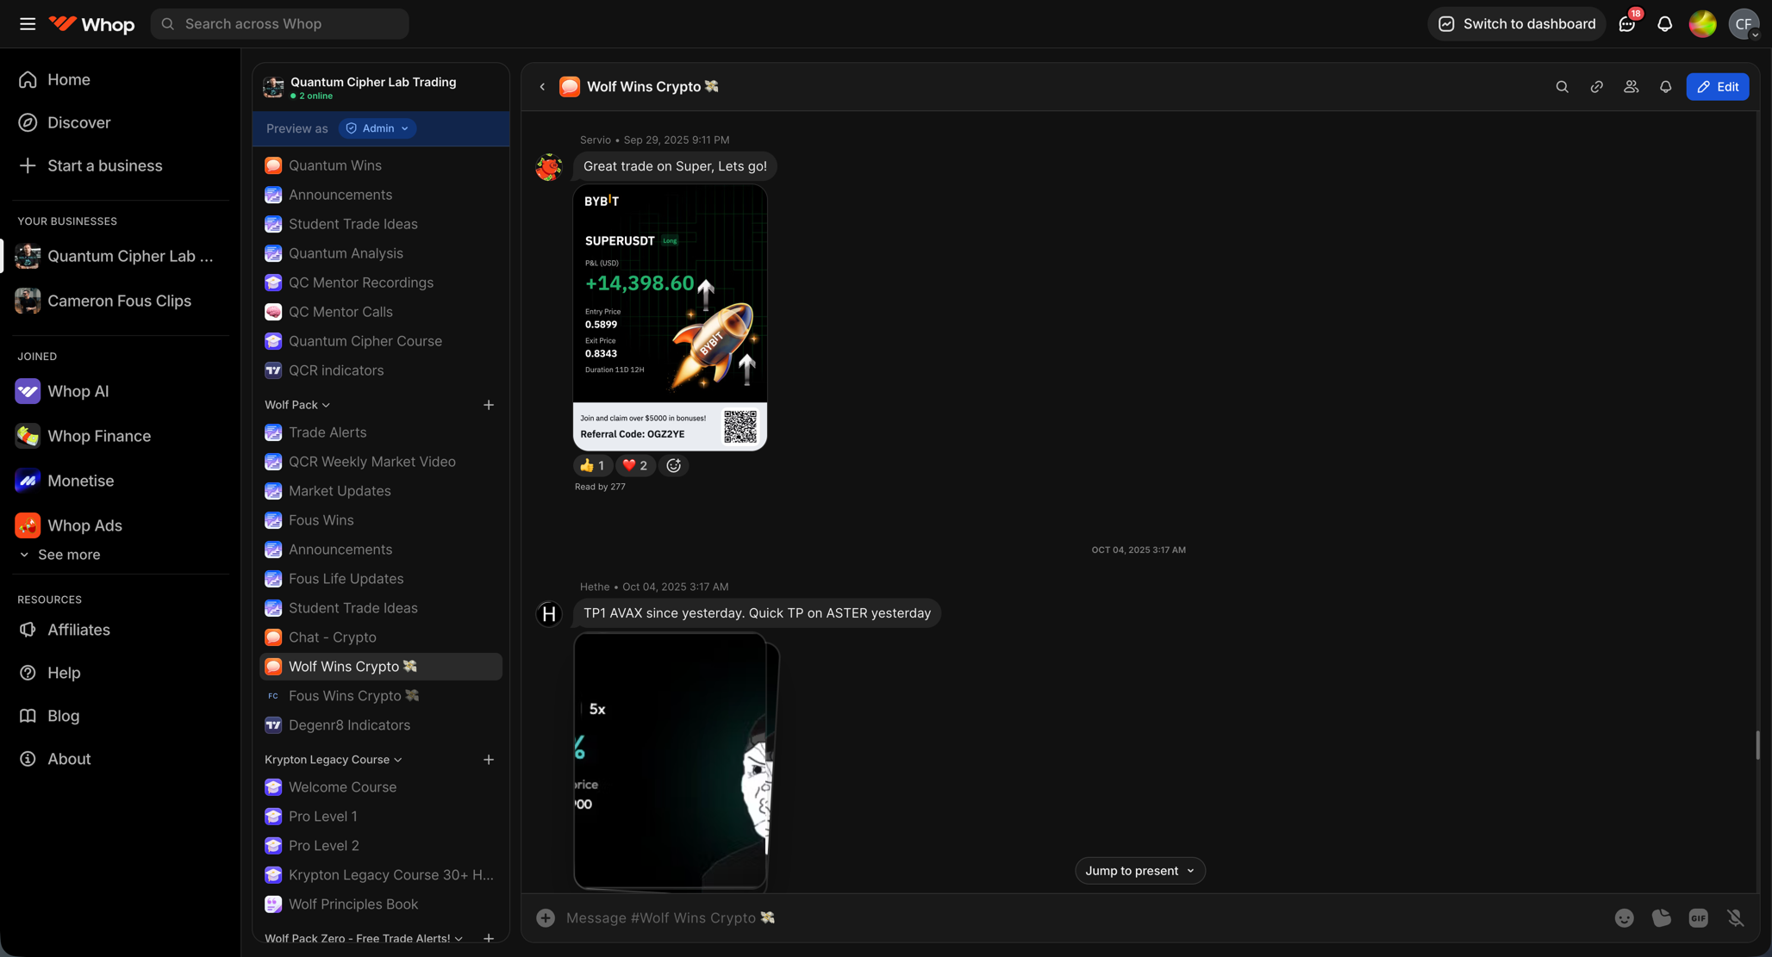Open the GIF picker
This screenshot has width=1772, height=957.
[x=1698, y=918]
